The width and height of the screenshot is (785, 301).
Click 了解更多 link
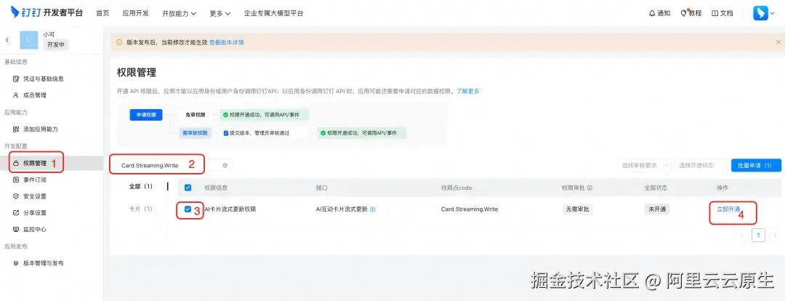click(x=468, y=91)
